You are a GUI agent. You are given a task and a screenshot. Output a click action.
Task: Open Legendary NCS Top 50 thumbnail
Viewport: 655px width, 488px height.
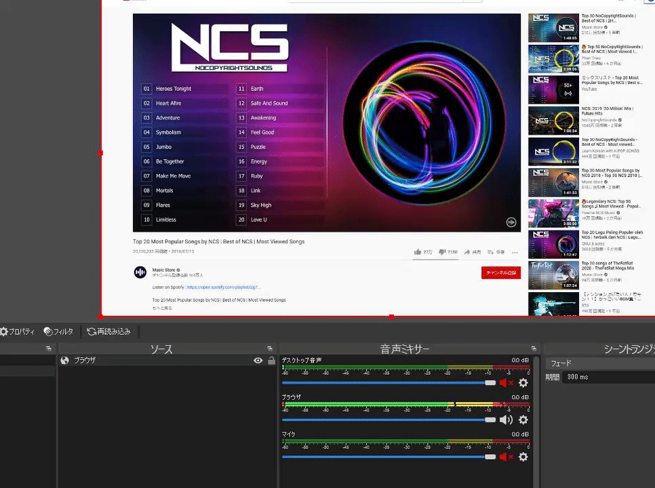[553, 213]
